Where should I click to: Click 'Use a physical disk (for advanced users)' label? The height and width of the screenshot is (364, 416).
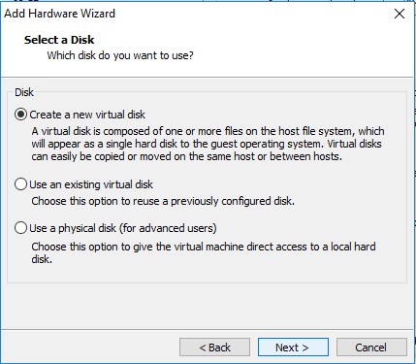(123, 228)
